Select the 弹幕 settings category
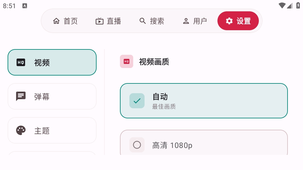Screen dimensions: 303x170 point(52,96)
